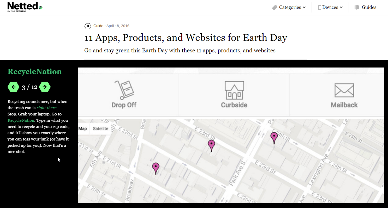Open the Categories dropdown menu
The width and height of the screenshot is (388, 208).
292,8
